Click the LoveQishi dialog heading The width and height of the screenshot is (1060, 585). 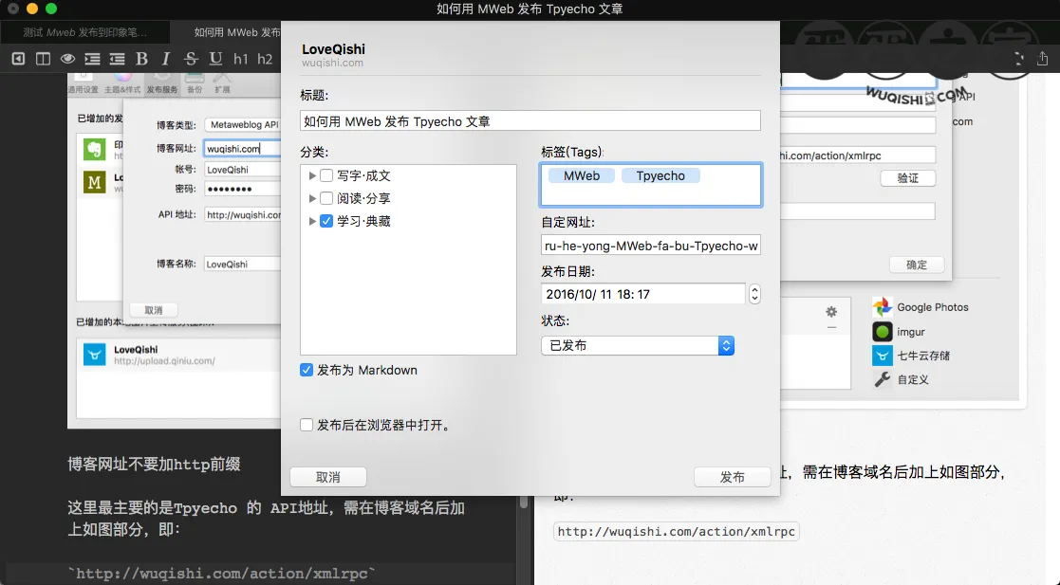point(333,48)
